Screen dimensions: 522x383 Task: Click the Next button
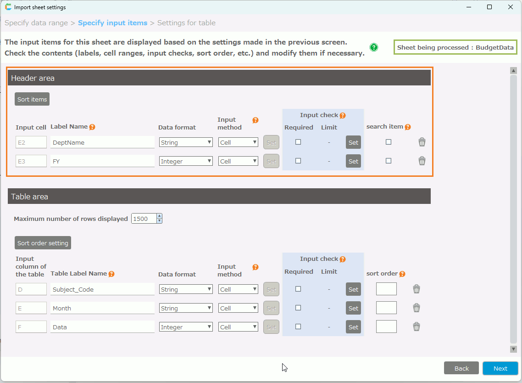(x=500, y=368)
